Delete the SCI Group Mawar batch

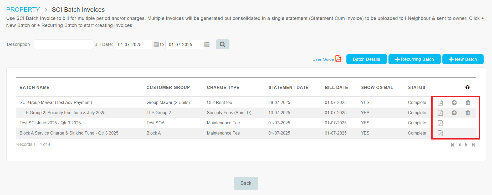click(x=468, y=103)
